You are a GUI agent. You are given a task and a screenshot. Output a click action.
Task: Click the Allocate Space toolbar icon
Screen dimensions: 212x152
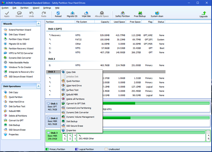102,15
